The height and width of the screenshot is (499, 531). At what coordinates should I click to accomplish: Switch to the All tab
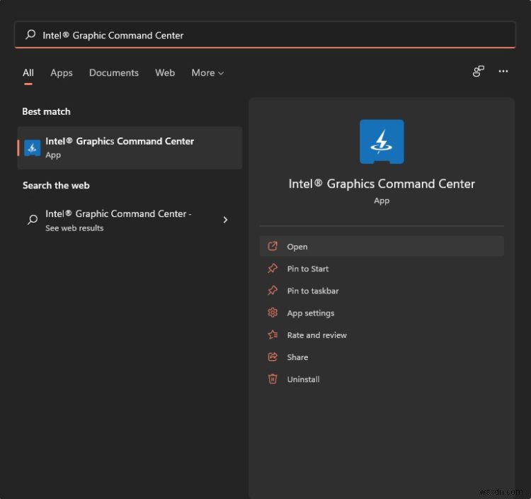pyautogui.click(x=28, y=73)
